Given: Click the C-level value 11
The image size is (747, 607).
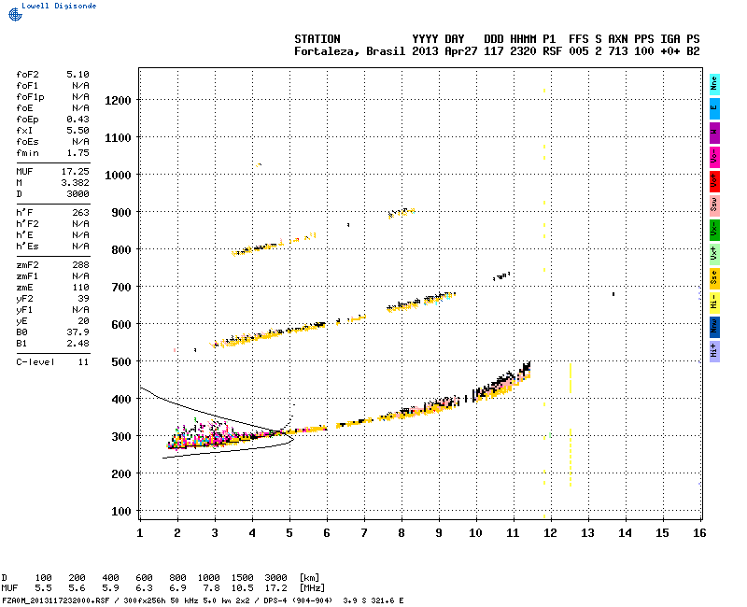Looking at the screenshot, I should click(x=83, y=362).
